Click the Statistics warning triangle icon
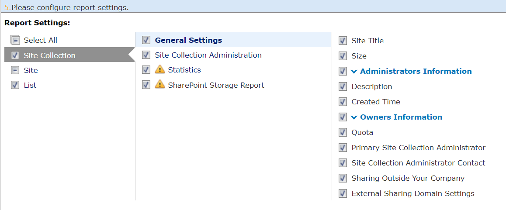The height and width of the screenshot is (210, 506). [160, 70]
